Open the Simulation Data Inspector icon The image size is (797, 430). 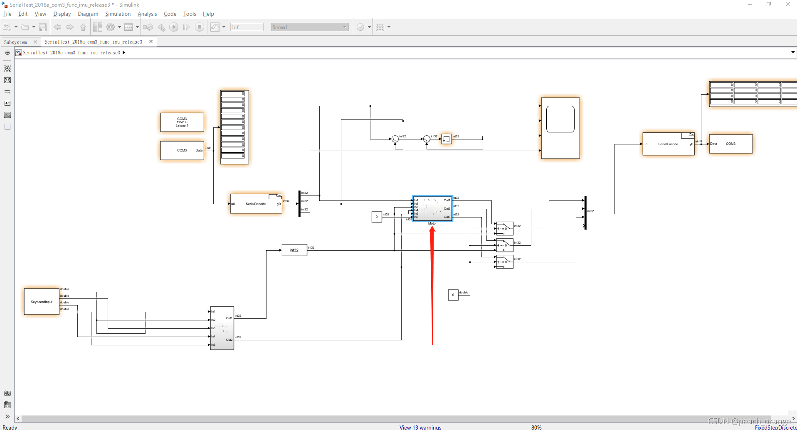[x=215, y=27]
